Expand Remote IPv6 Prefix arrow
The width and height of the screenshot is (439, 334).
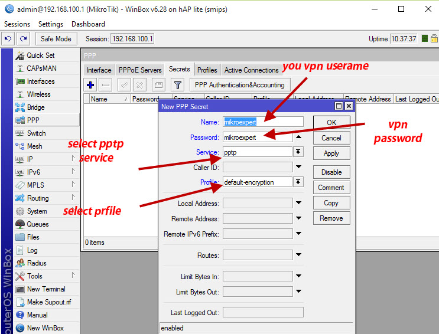pos(299,233)
